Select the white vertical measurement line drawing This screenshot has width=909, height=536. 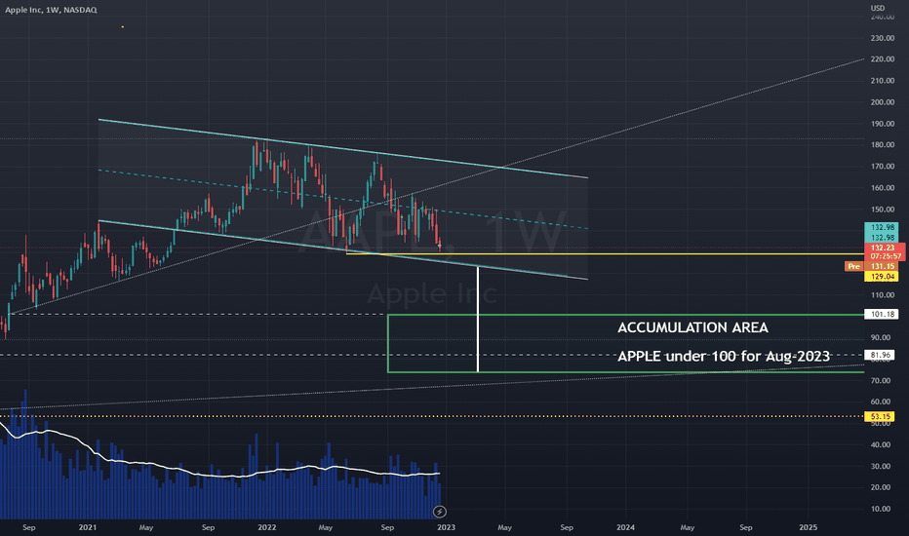(478, 320)
